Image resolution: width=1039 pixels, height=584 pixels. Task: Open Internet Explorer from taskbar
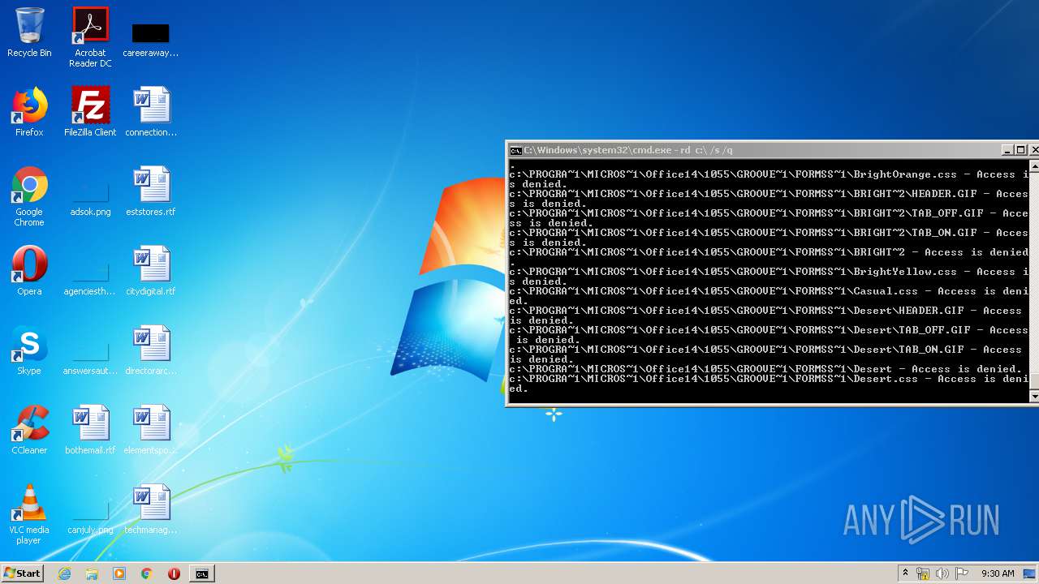[65, 573]
